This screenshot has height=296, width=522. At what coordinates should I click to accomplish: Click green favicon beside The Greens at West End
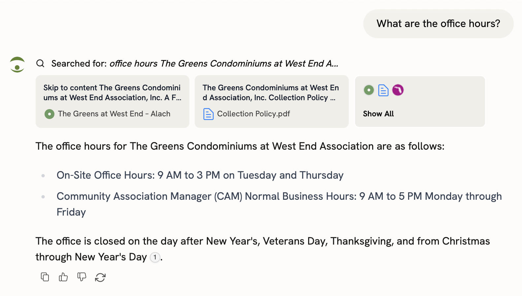tap(49, 114)
